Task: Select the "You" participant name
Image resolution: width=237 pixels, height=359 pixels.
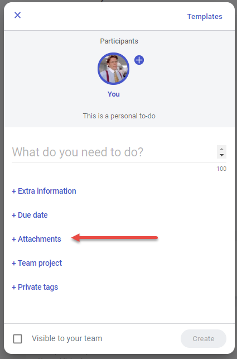Action: (114, 94)
